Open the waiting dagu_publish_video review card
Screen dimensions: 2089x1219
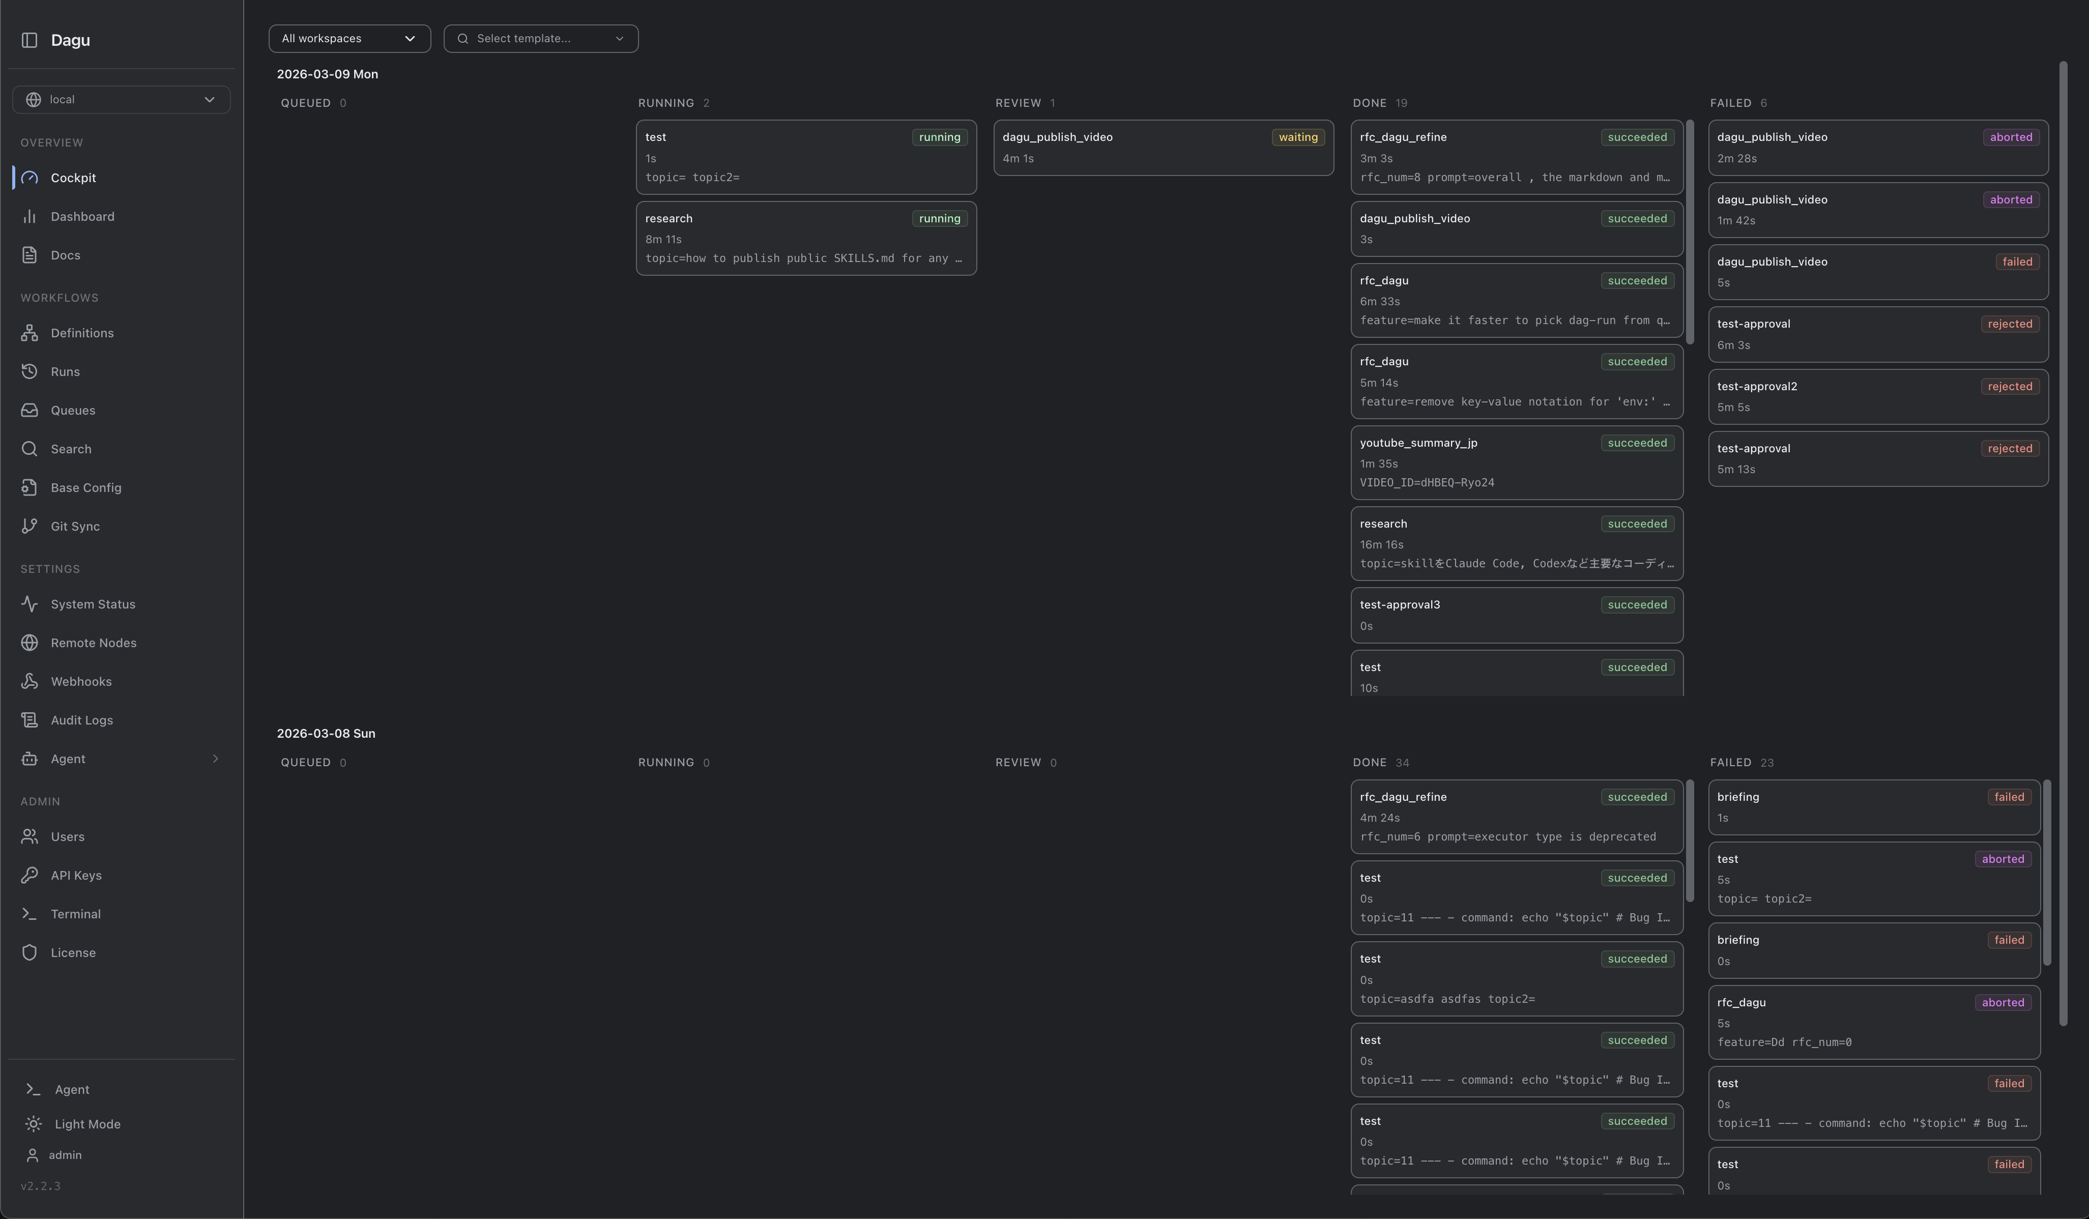point(1163,148)
